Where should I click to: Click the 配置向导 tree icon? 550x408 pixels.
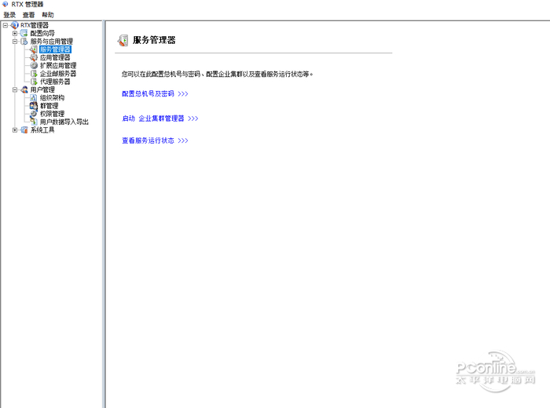(x=24, y=33)
